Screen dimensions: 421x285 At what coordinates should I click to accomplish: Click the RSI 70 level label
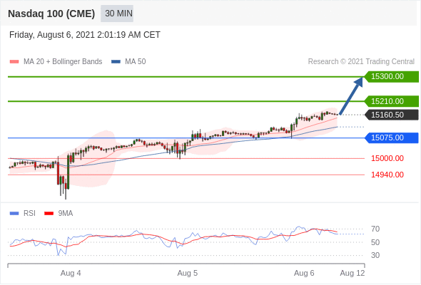click(375, 229)
